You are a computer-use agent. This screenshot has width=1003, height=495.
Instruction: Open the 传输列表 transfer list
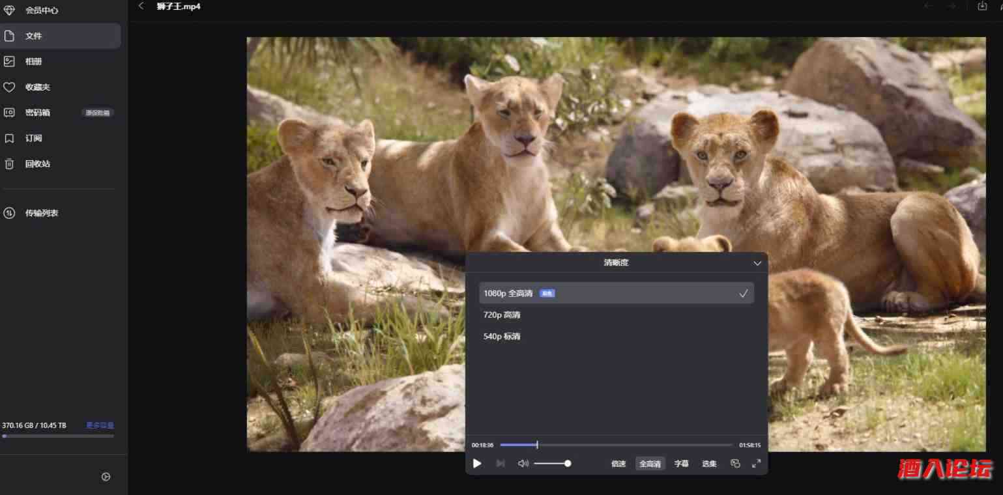[42, 213]
